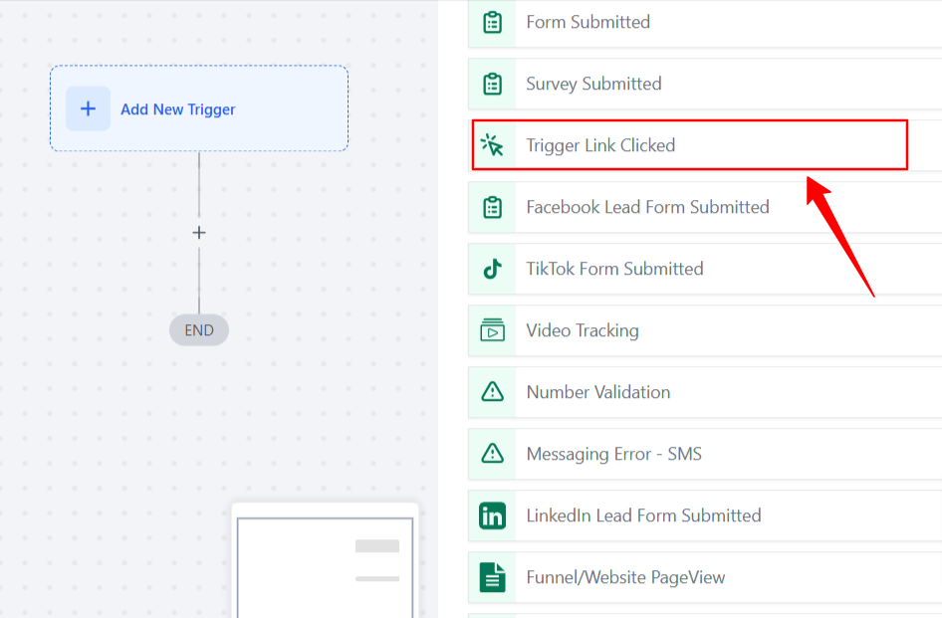Choose LinkedIn Lead Form Submitted trigger

tap(705, 515)
